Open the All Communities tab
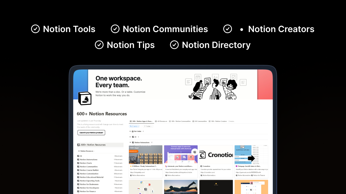 (200, 121)
